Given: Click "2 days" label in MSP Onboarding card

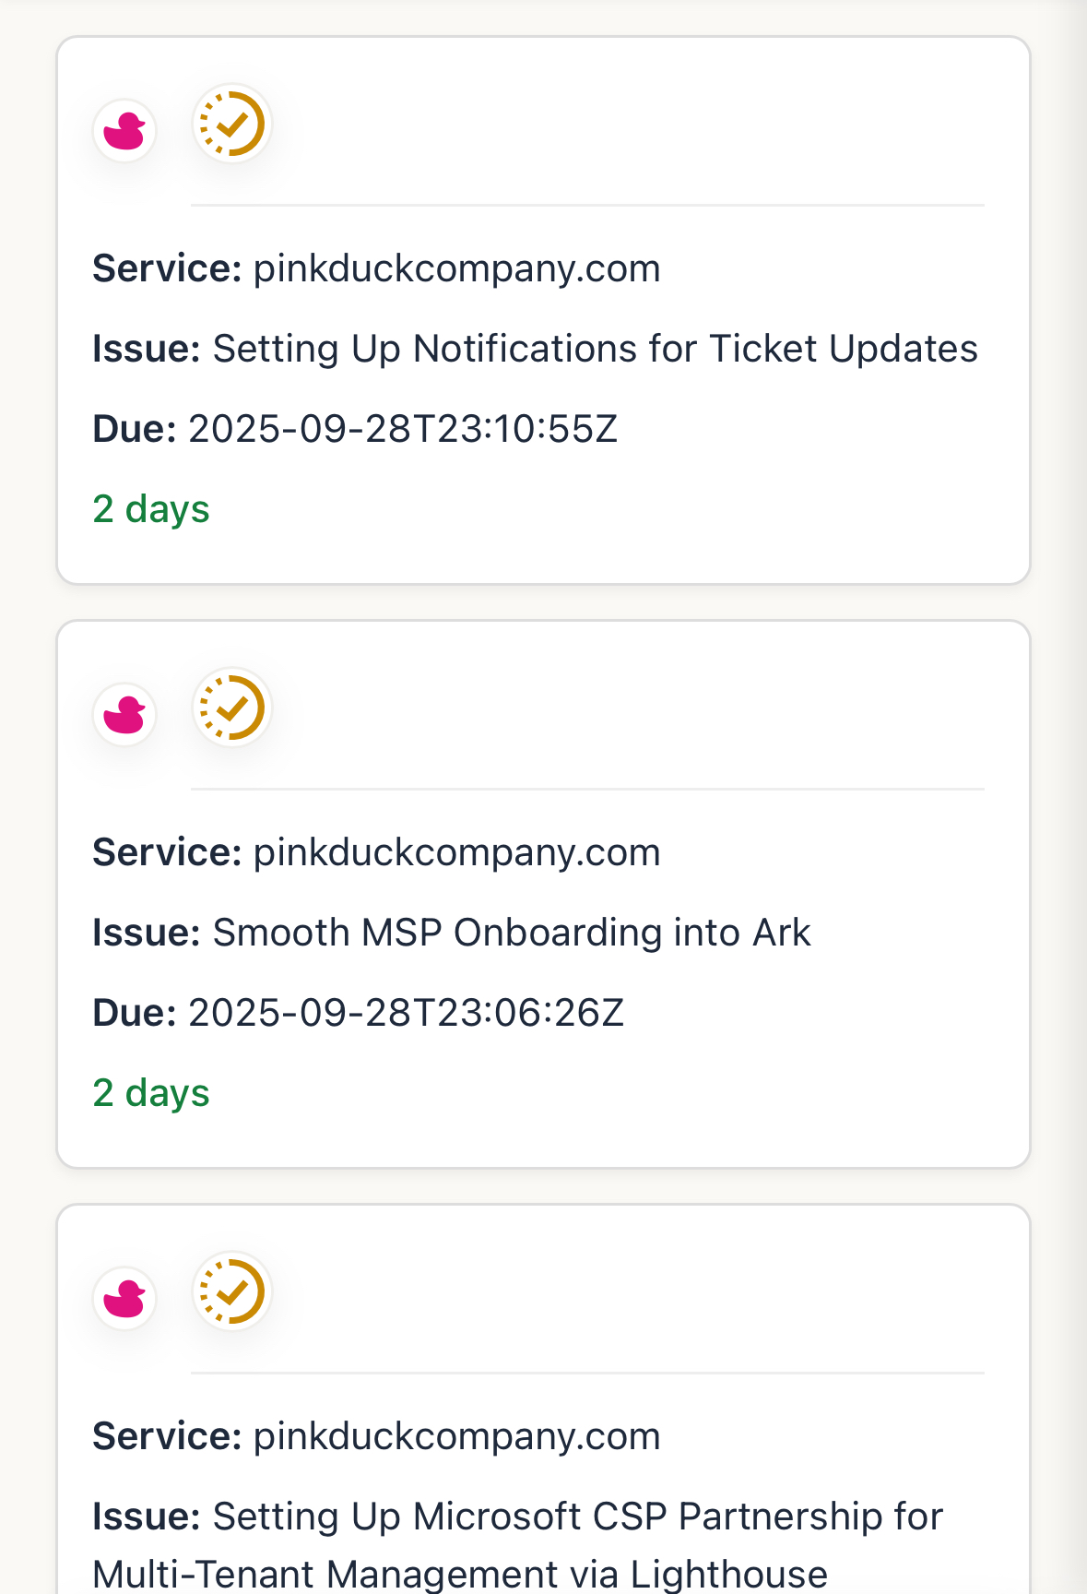Looking at the screenshot, I should [x=151, y=1093].
